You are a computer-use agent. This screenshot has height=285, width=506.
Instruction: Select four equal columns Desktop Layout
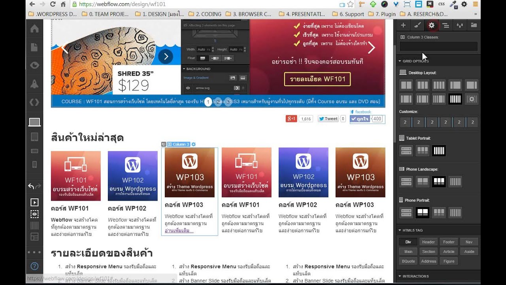click(x=439, y=85)
